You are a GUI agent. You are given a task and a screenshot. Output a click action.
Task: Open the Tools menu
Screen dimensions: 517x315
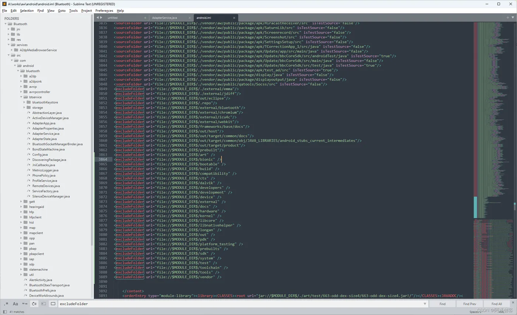click(73, 11)
